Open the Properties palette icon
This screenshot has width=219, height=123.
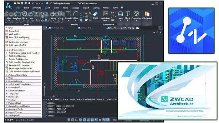[136, 16]
